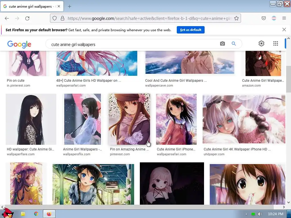The width and height of the screenshot is (291, 218).
Task: Open the 'Pin on cute' result link
Action: (x=16, y=80)
